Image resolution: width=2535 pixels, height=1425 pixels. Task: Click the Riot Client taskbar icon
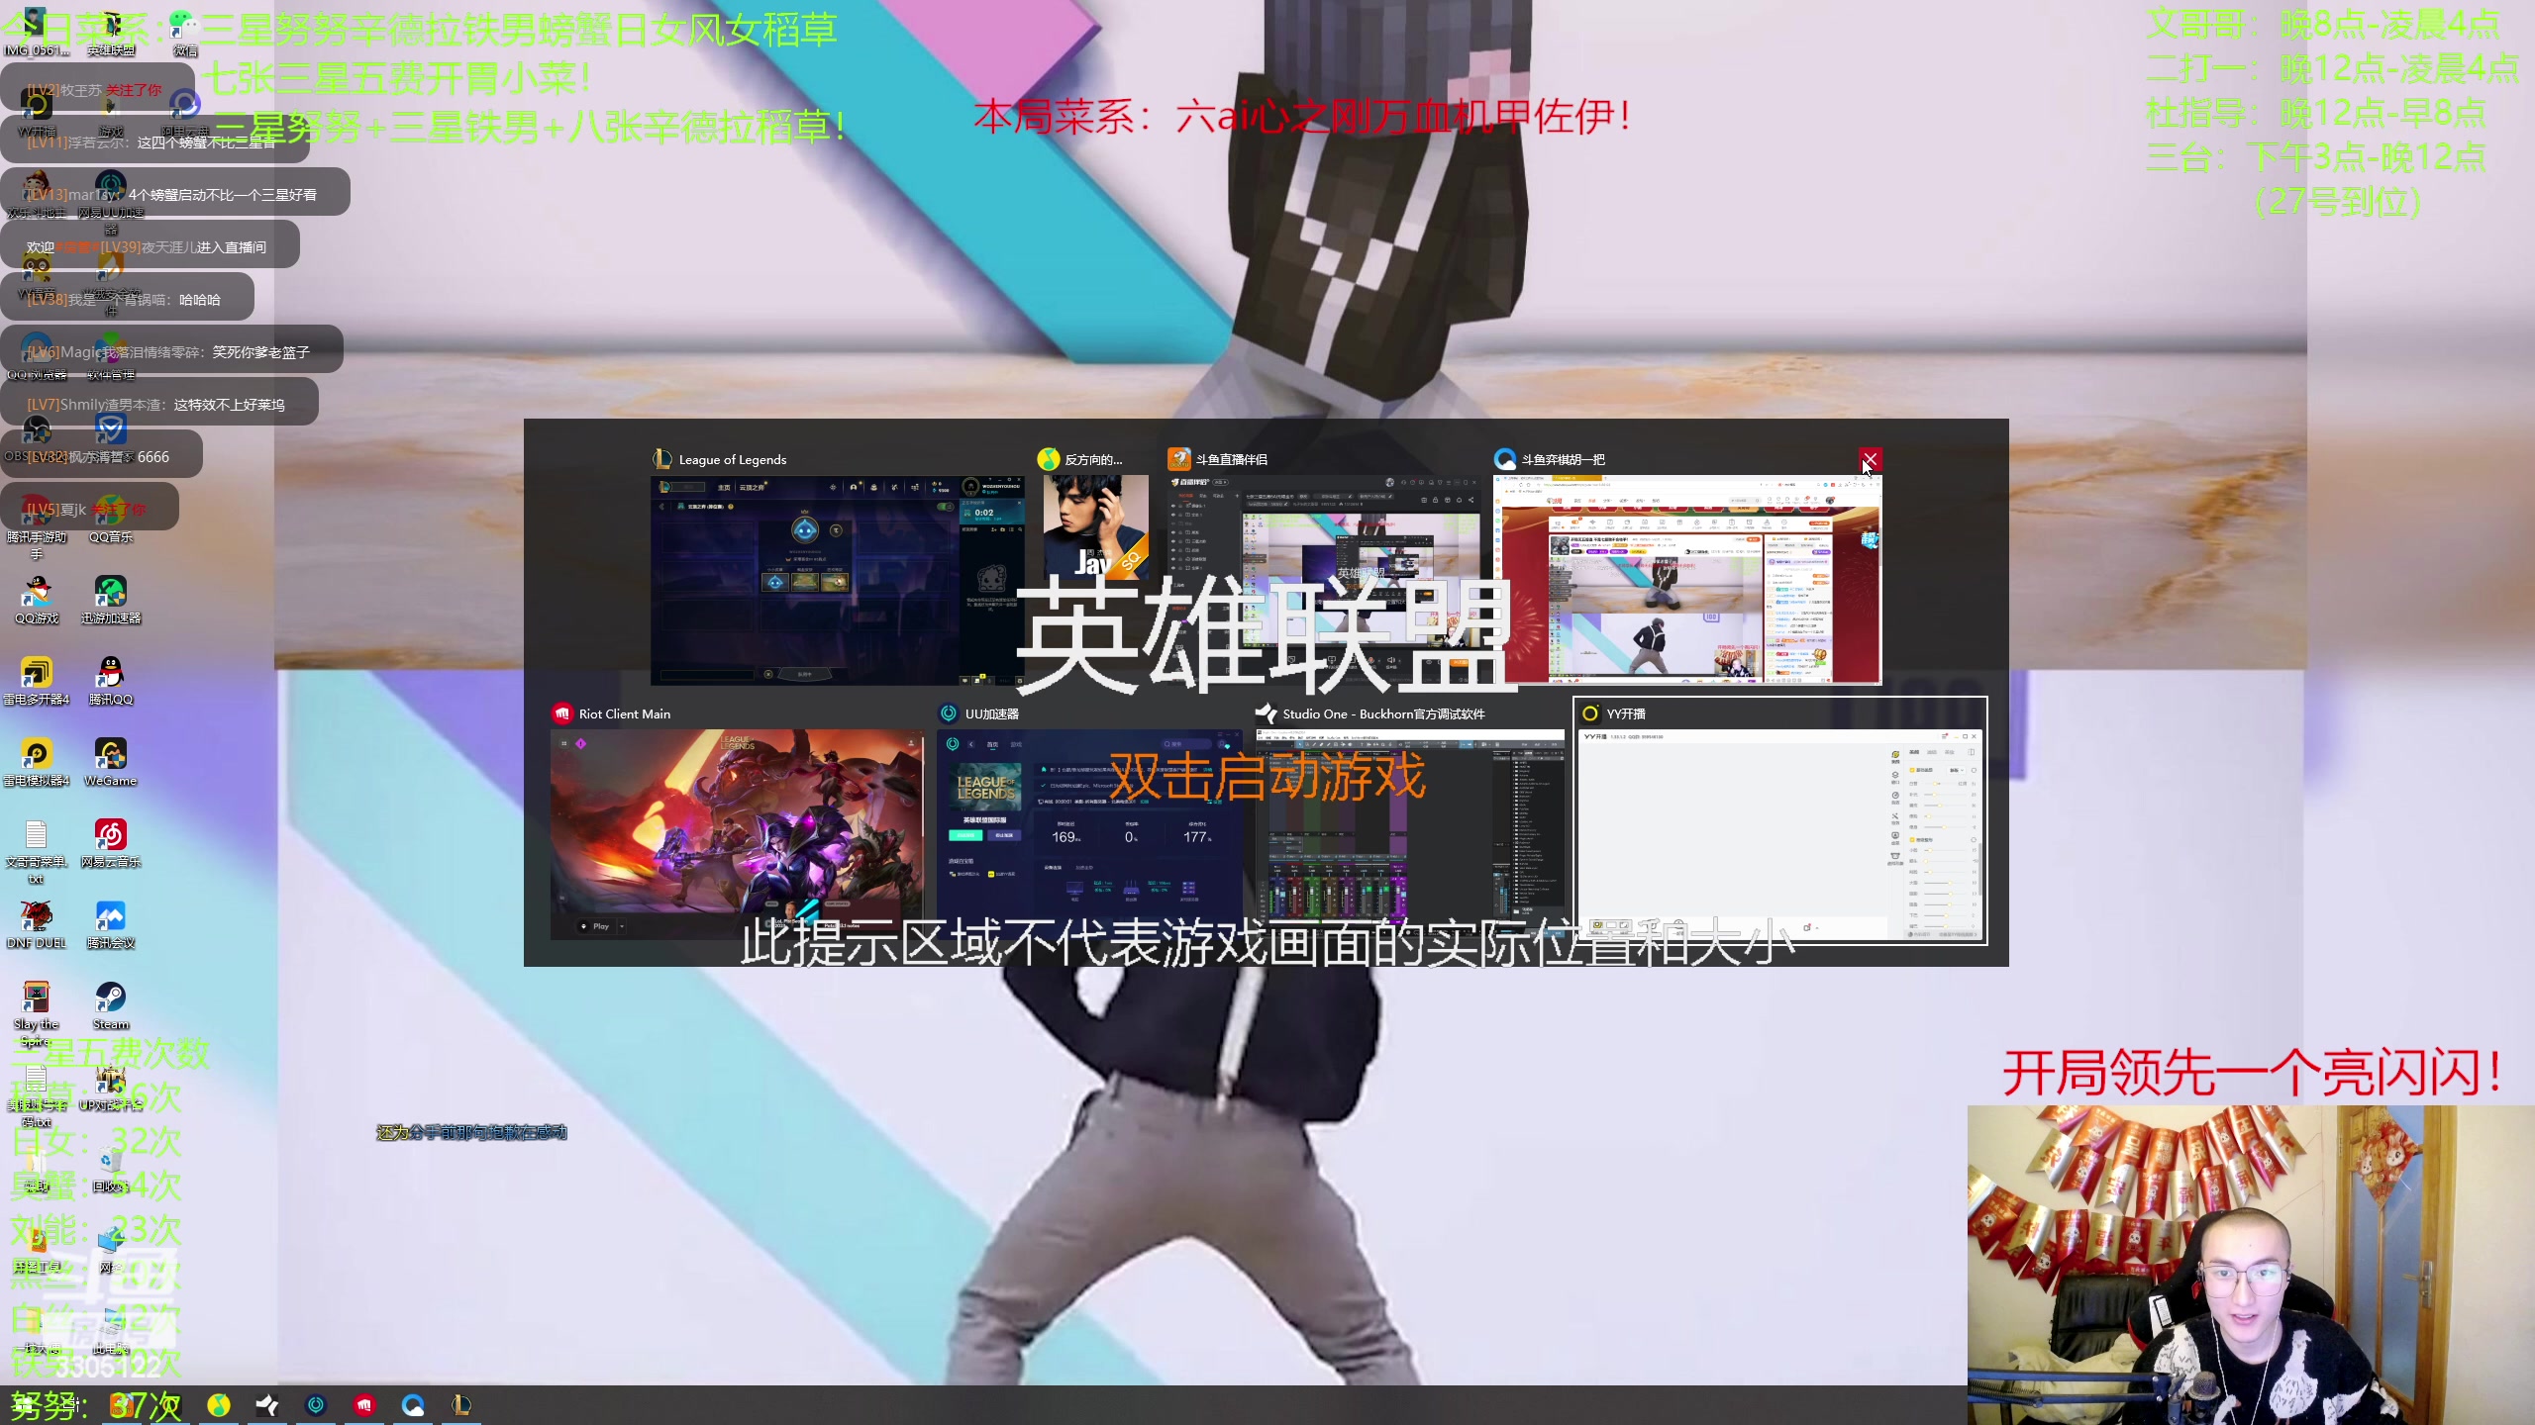coord(364,1405)
